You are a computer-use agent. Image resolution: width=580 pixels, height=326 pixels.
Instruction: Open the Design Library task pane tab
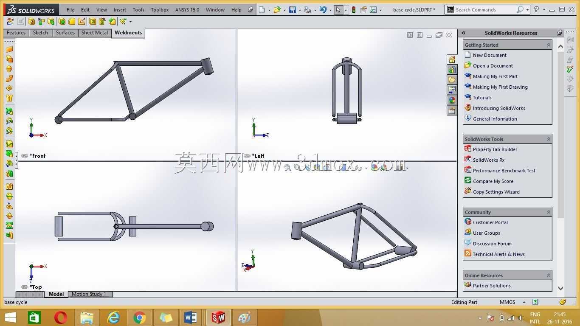(x=452, y=70)
